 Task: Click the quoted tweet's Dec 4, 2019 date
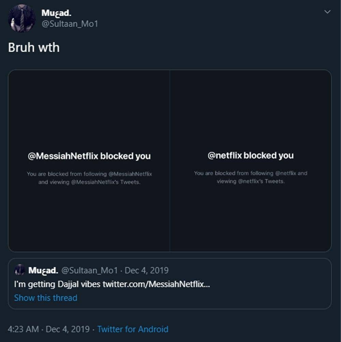pos(147,271)
